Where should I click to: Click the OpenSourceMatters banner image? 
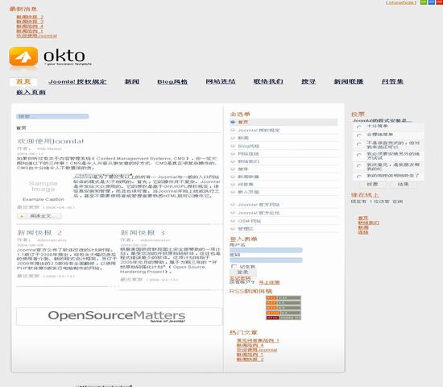click(119, 316)
